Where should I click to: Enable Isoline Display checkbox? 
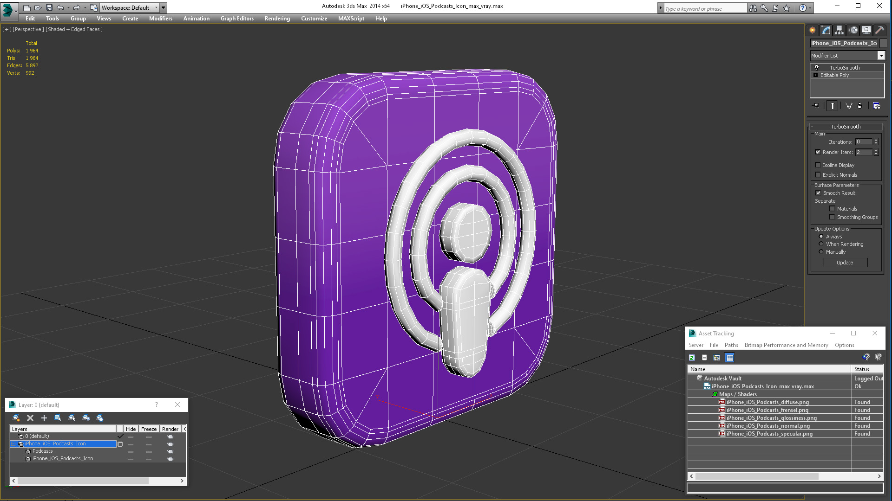pyautogui.click(x=818, y=165)
